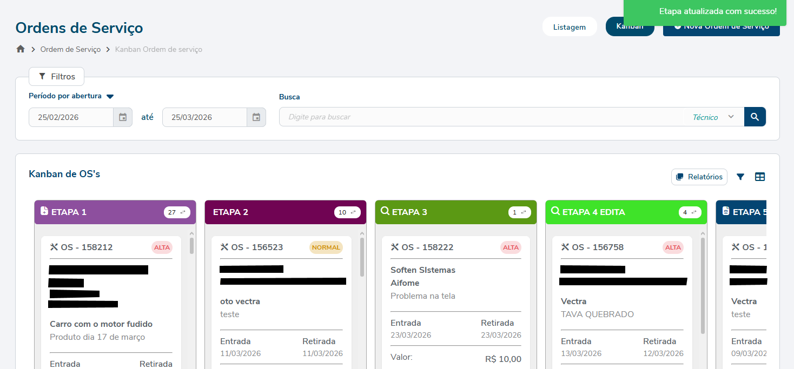Click the table layout view icon
794x369 pixels.
[x=760, y=177]
